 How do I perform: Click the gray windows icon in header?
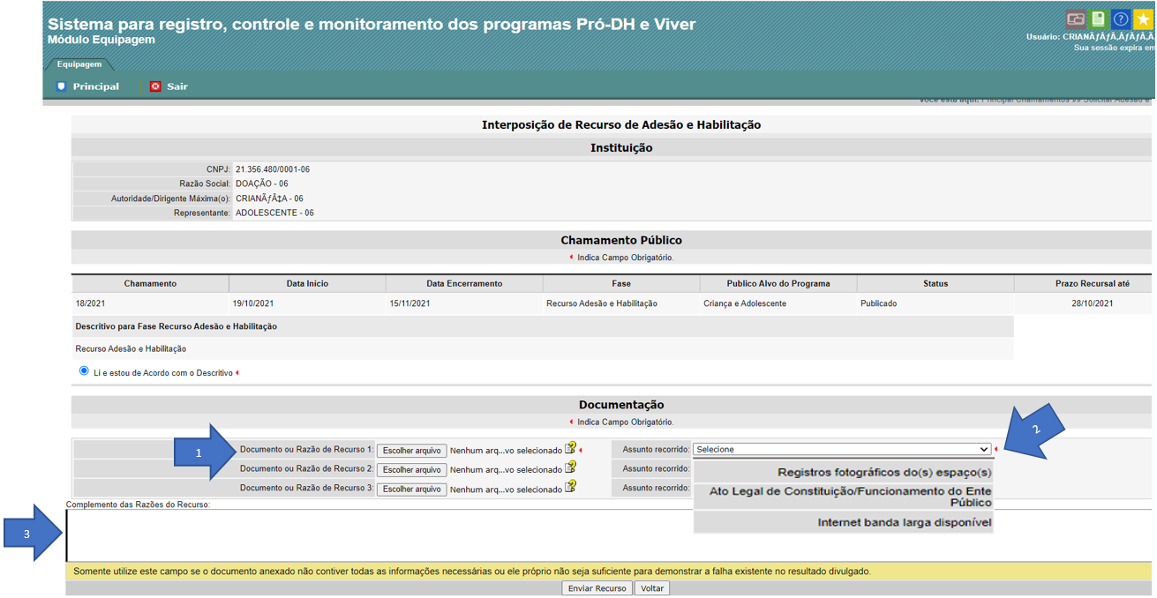1075,19
